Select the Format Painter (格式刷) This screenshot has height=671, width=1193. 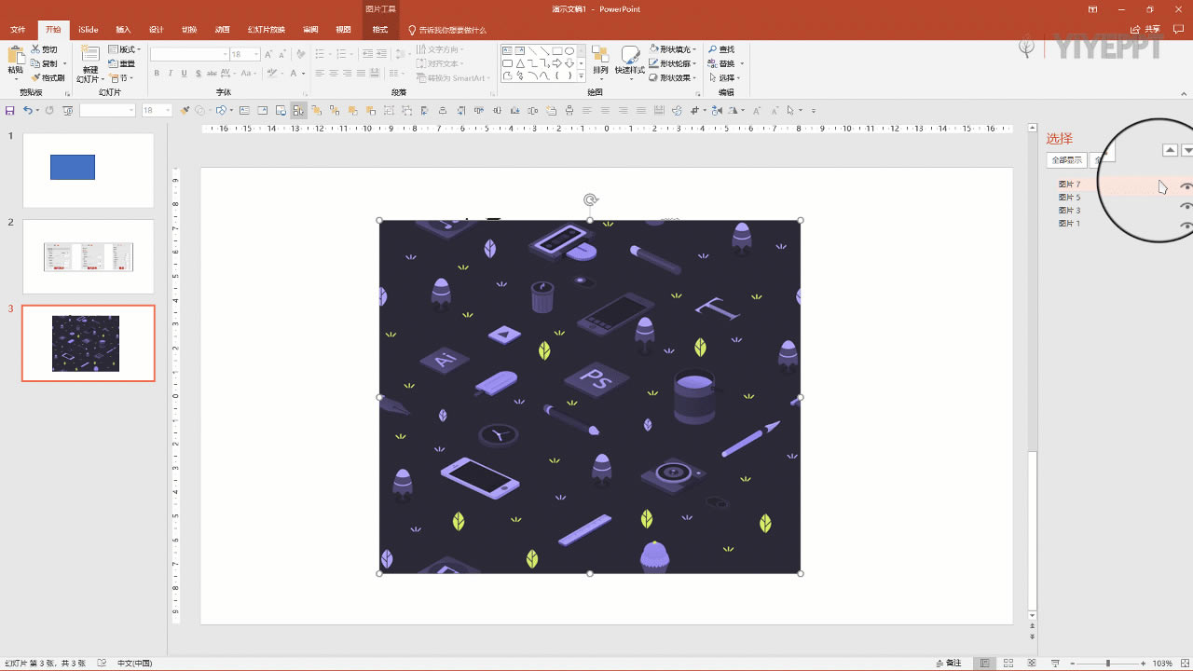[x=48, y=77]
